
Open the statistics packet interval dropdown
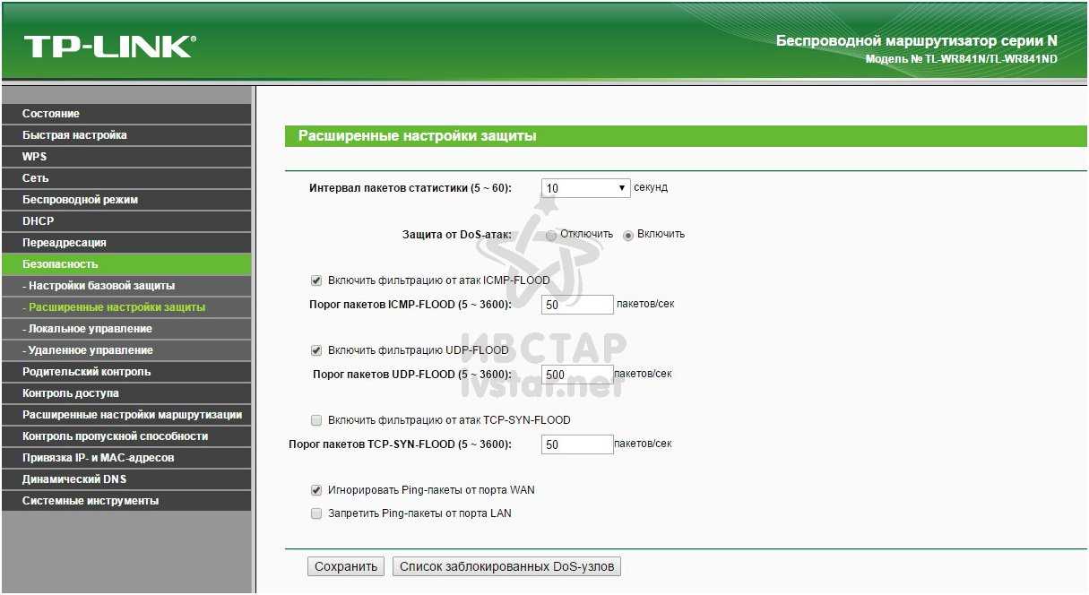point(585,188)
